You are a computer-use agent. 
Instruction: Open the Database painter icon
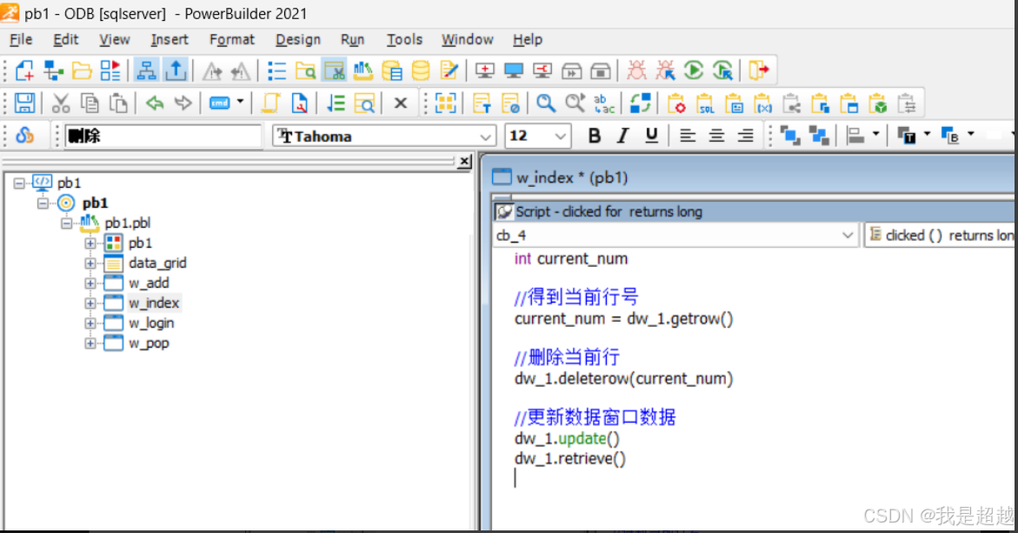[421, 70]
